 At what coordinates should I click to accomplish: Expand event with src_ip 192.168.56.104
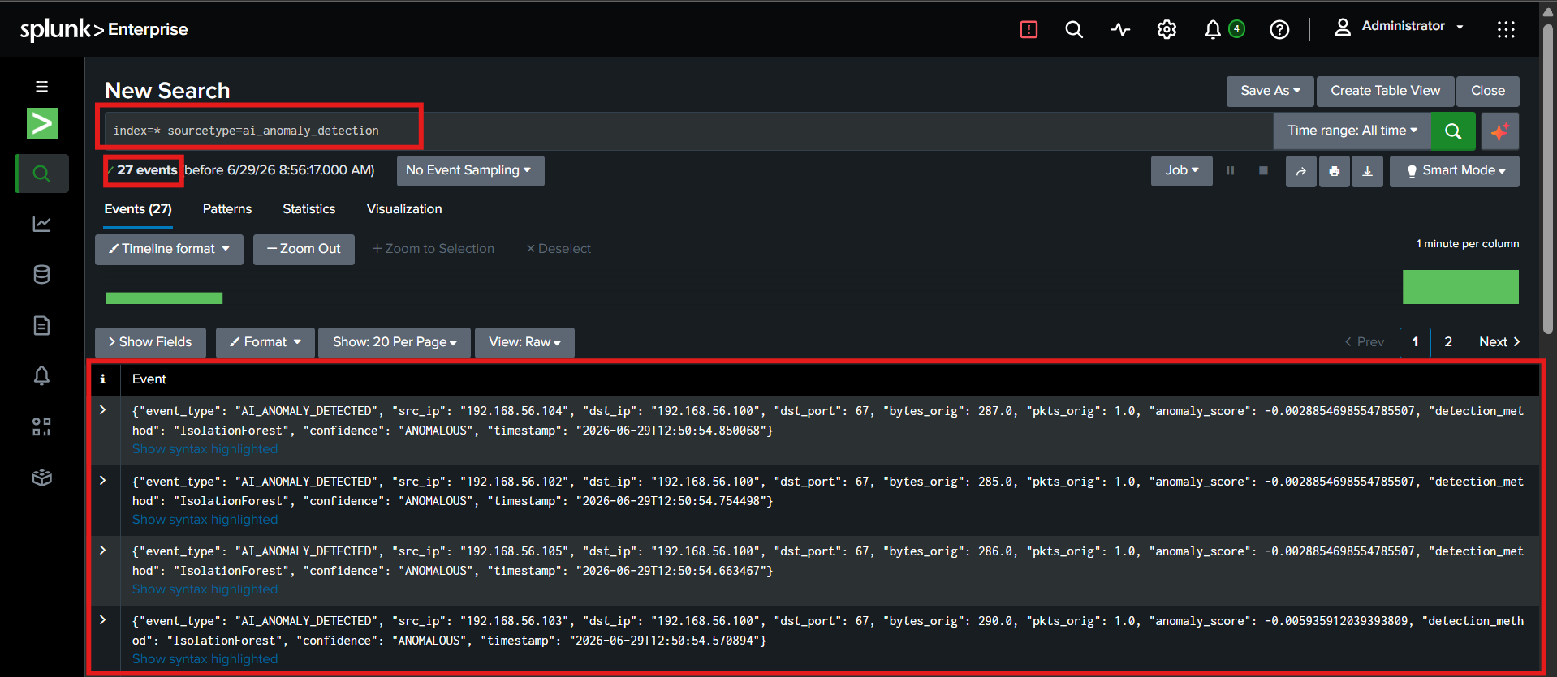(x=103, y=410)
